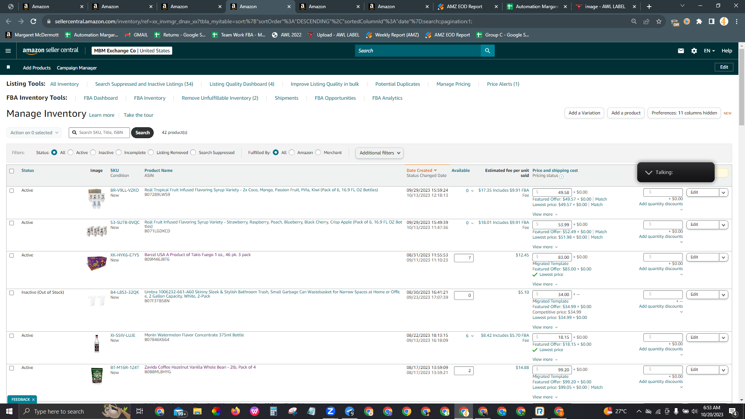Screen dimensions: 745x419
Task: Open the Action on 0 selected dropdown
Action: (x=34, y=133)
